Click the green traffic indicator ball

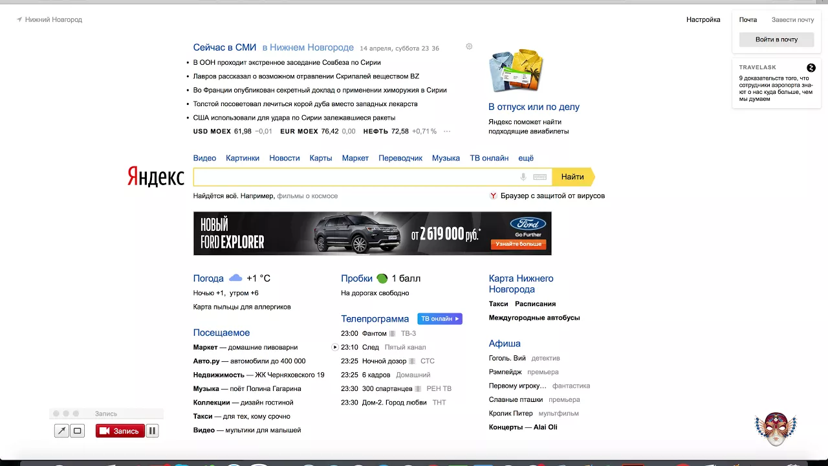pyautogui.click(x=382, y=278)
